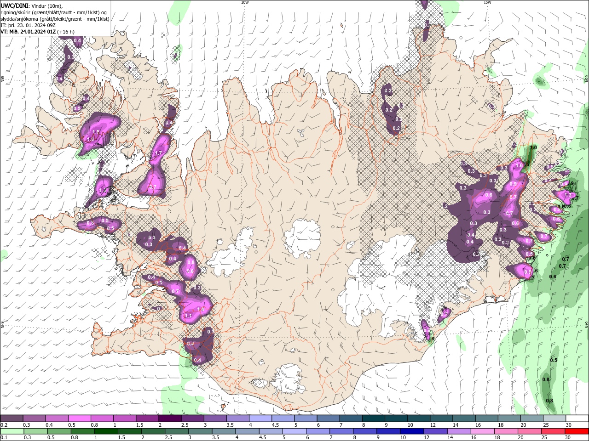Click the grey-green swatch labeled 3 on the rain scale
This screenshot has height=441, width=589.
201,431
